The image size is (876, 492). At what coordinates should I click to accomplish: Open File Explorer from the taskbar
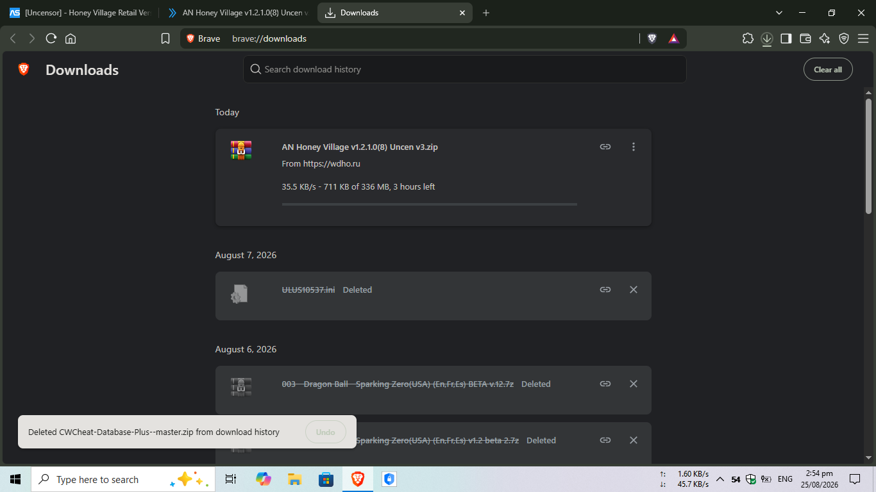[x=294, y=479]
